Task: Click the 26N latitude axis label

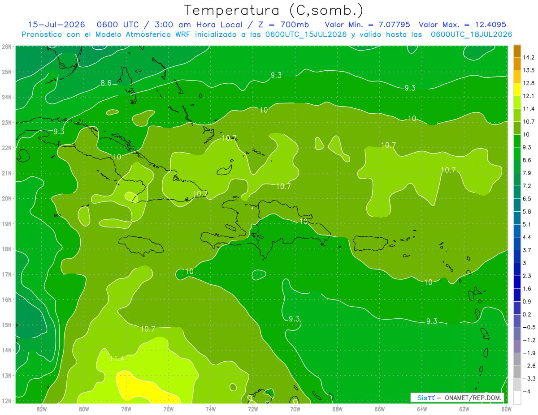Action: coord(7,47)
